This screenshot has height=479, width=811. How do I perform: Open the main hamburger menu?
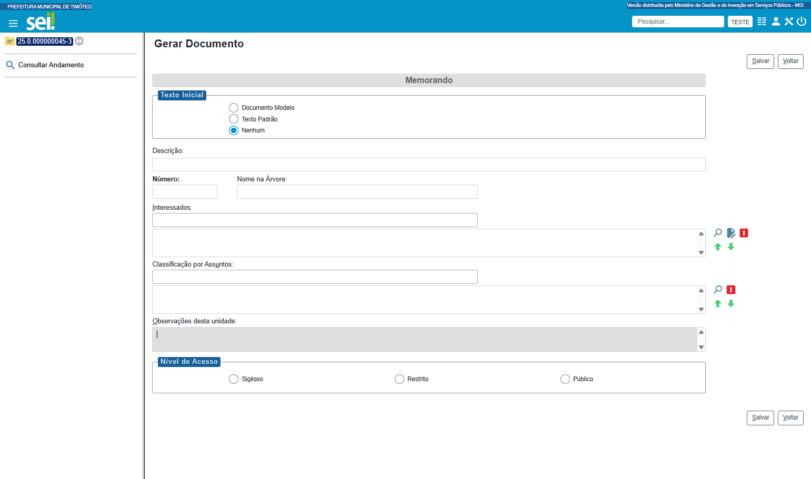(13, 23)
